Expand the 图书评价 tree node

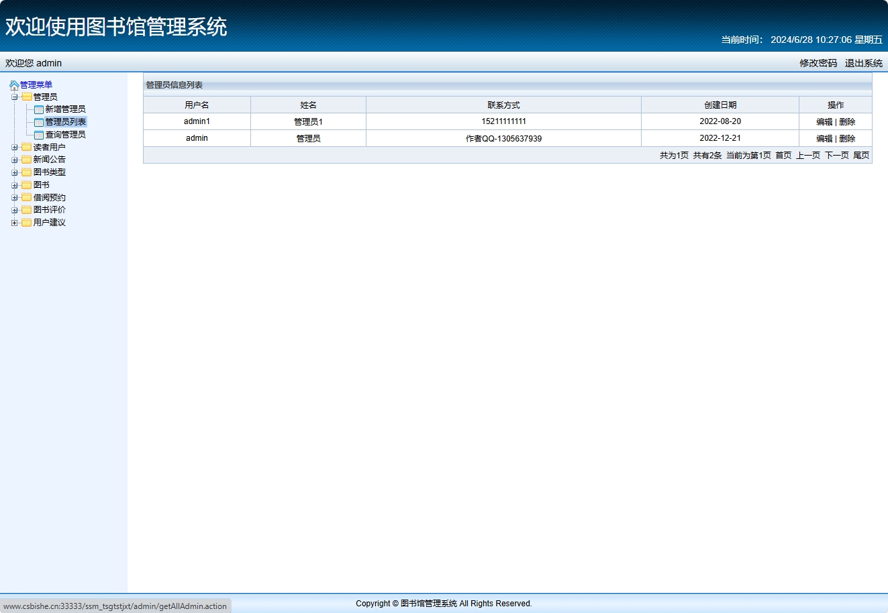15,210
